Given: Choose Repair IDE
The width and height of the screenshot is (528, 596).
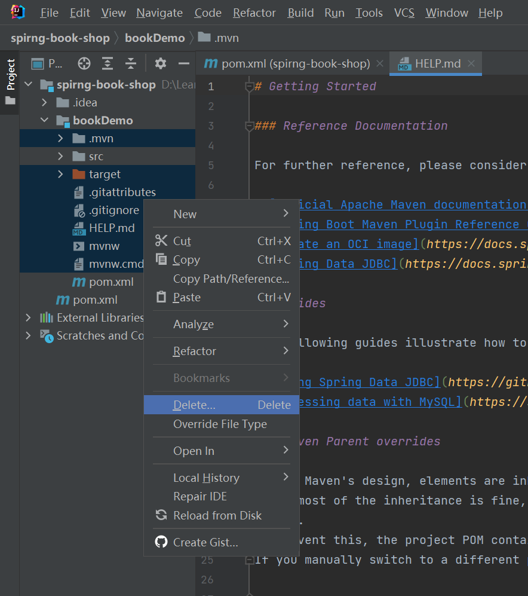Looking at the screenshot, I should tap(222, 496).
